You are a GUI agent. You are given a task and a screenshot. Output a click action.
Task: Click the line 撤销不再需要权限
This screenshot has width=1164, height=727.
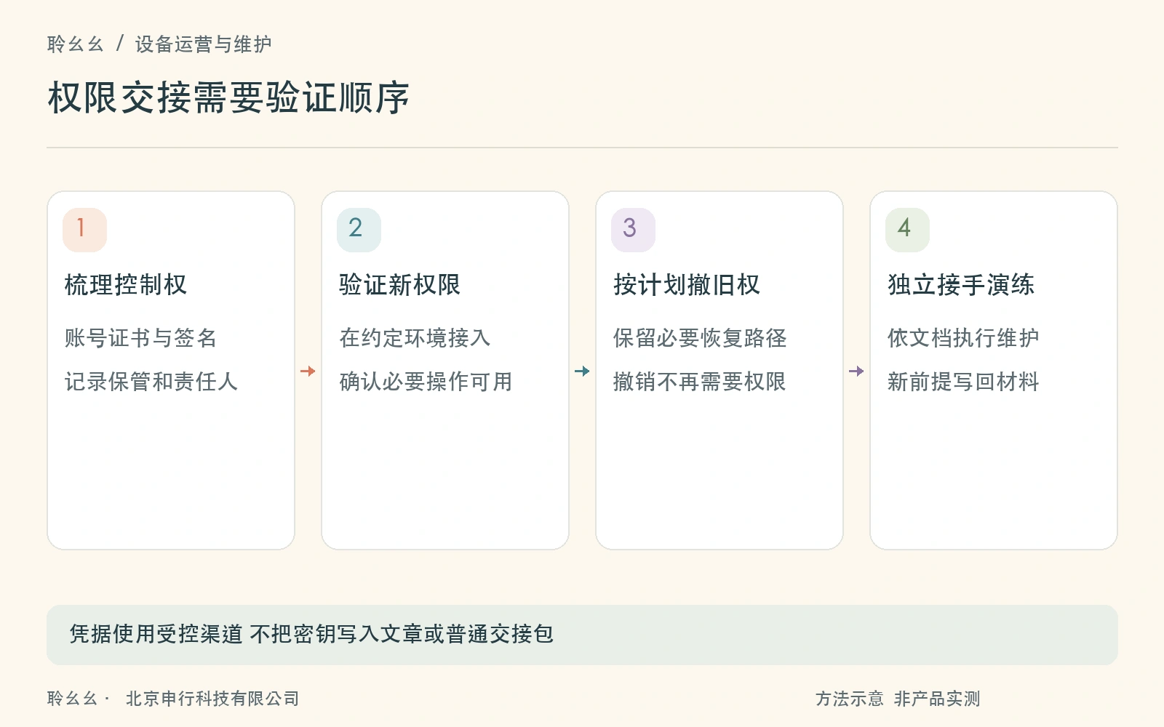(x=700, y=382)
